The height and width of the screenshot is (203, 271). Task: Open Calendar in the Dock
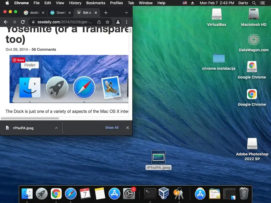click(x=85, y=193)
